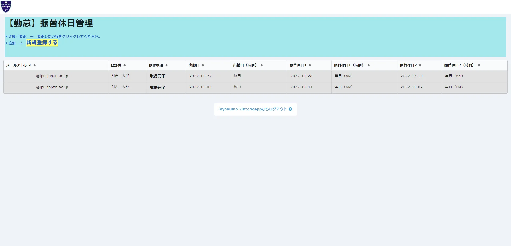This screenshot has width=511, height=246.
Task: Sort by 出勤日 date column arrows
Action: click(x=203, y=65)
